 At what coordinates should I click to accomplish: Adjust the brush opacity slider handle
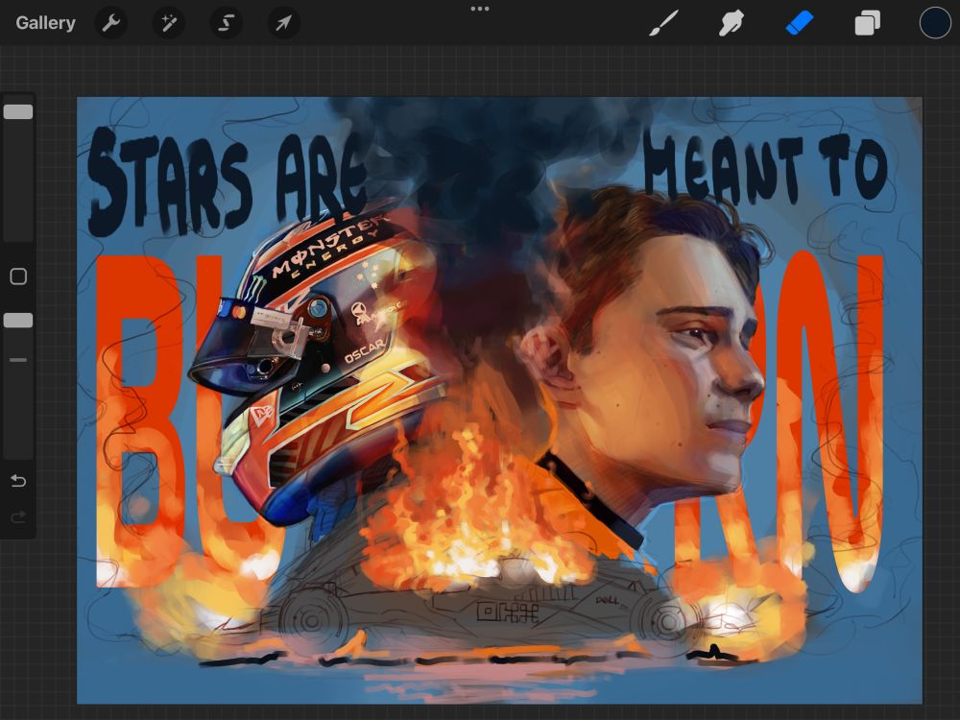pos(18,321)
